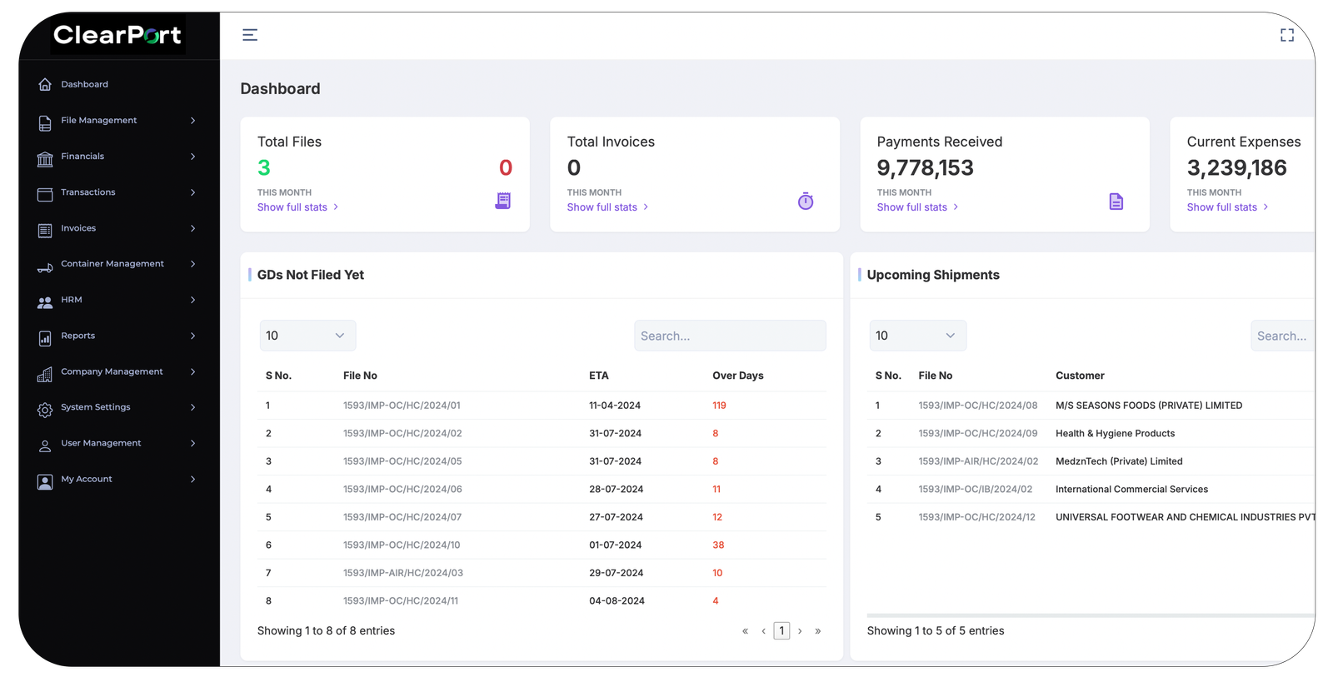This screenshot has height=677, width=1333.
Task: Open entries-per-page dropdown in Upcoming Shipments
Action: (917, 336)
